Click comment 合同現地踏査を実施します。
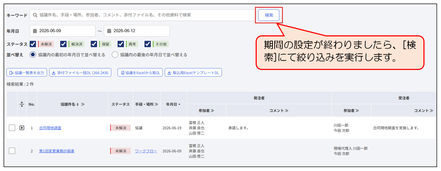The width and height of the screenshot is (441, 171). coord(396,128)
